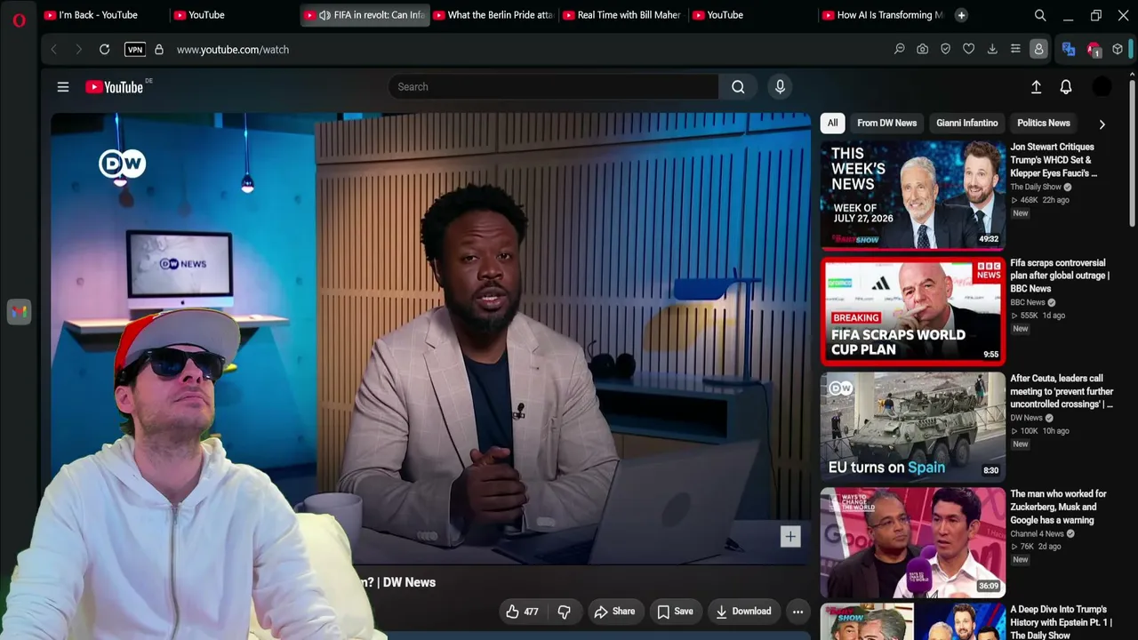
Task: Submit search with the magnifier button
Action: [738, 87]
